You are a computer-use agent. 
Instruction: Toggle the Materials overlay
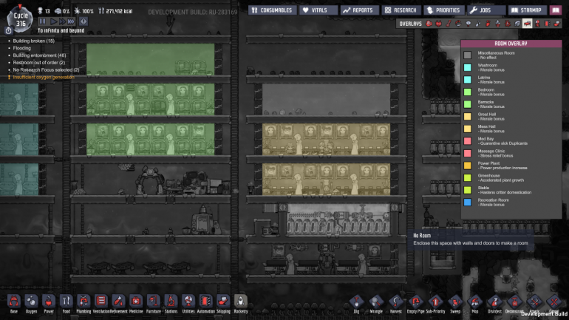[458, 24]
